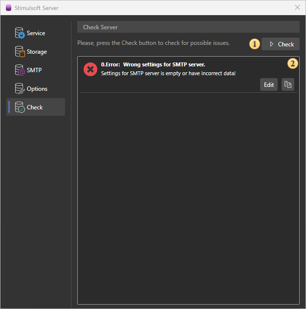
Task: Click the play triangle on Check button
Action: click(x=271, y=44)
